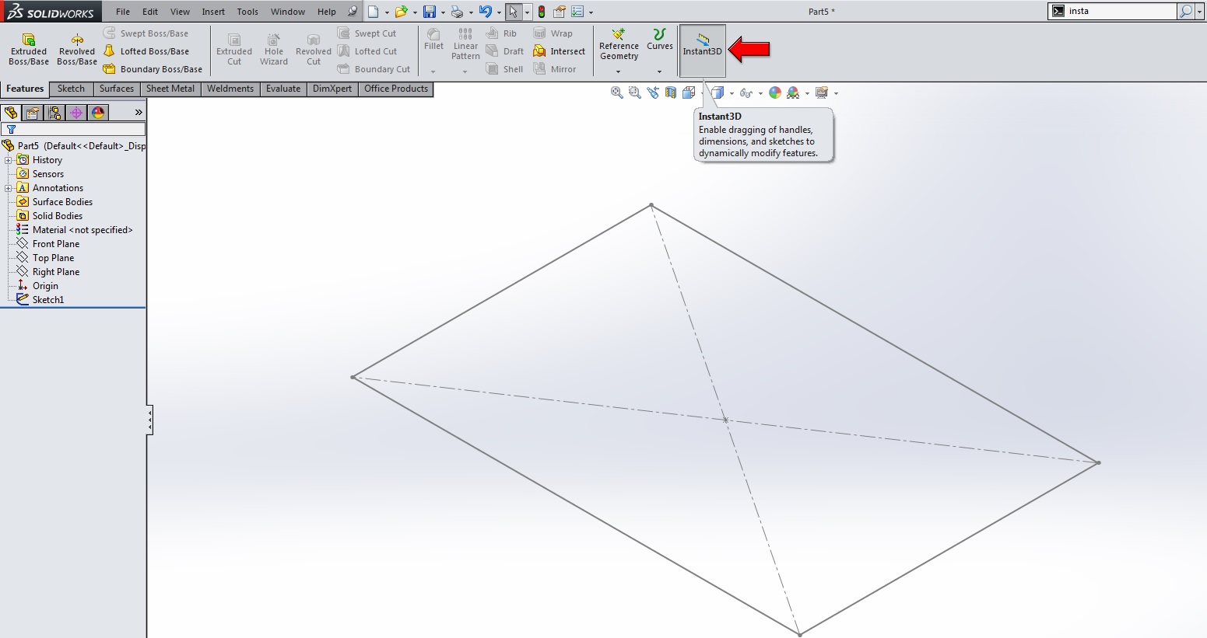Open the ConfigurationManager tab icon

tap(54, 113)
